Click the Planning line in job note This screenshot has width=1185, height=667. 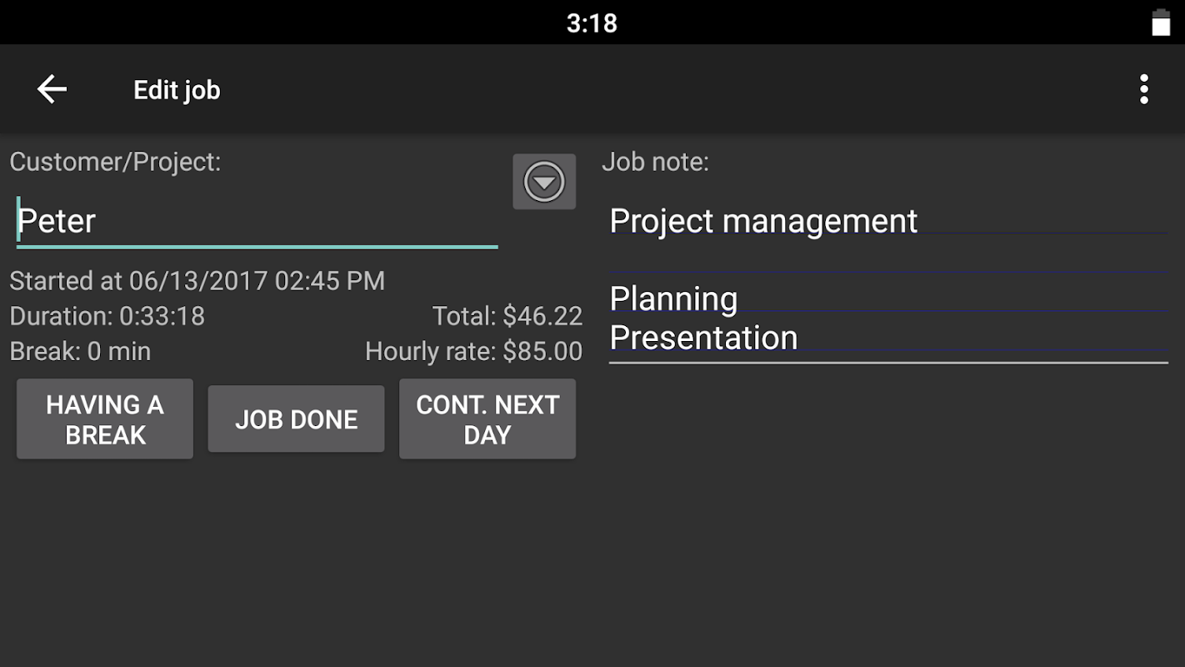tap(673, 298)
